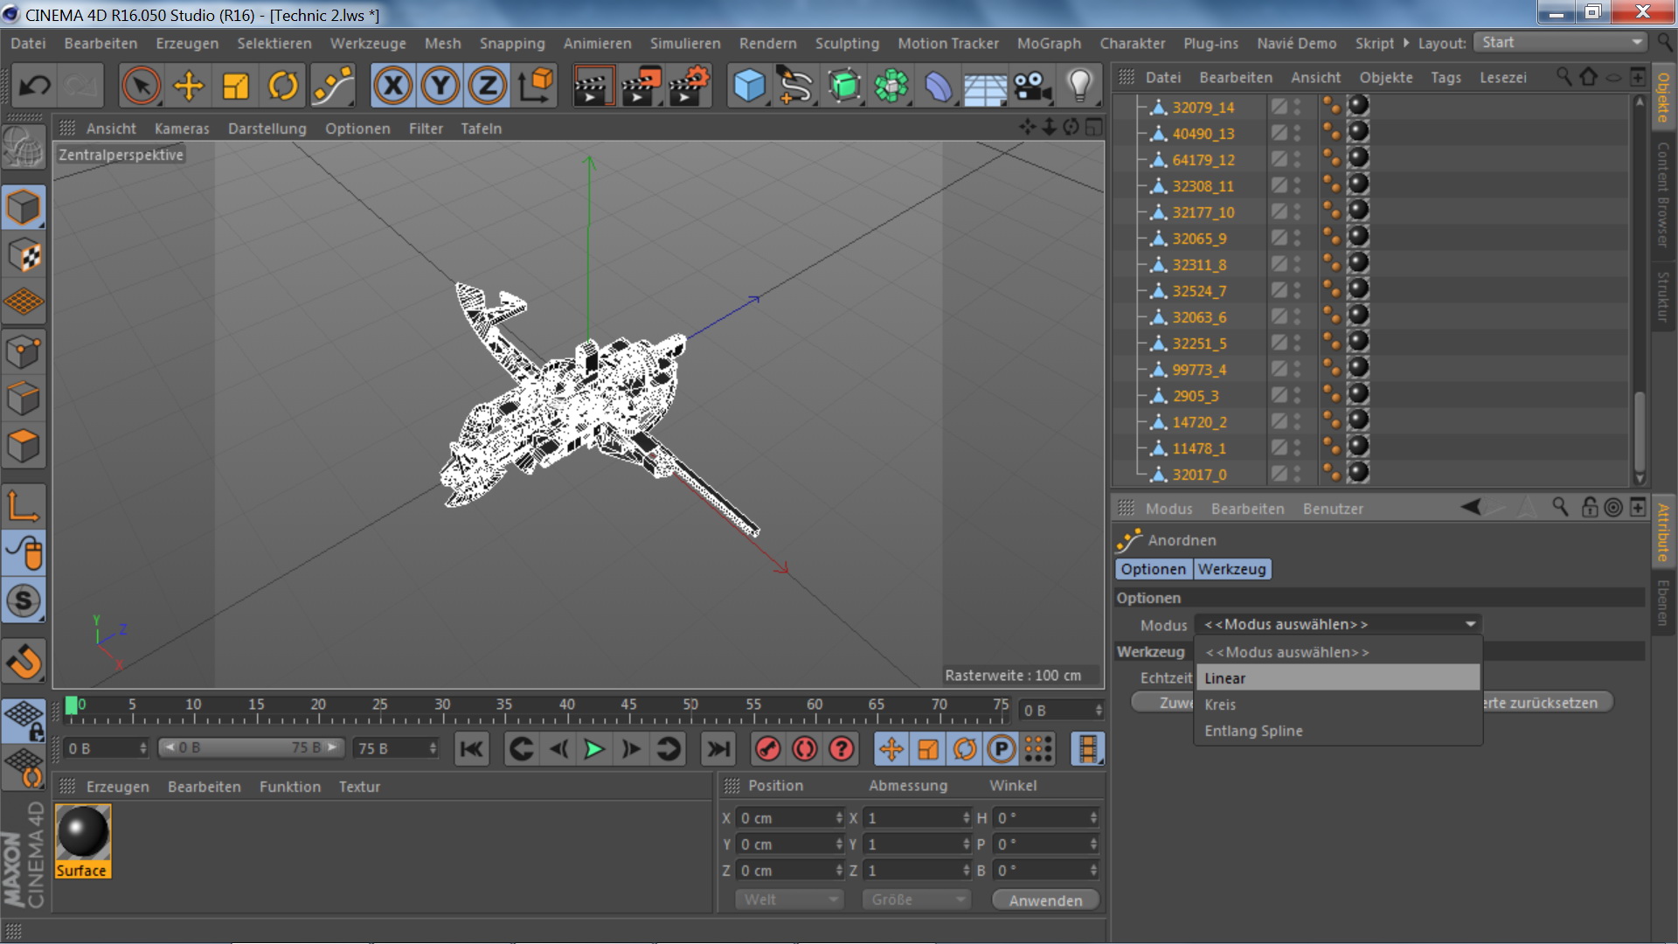1678x944 pixels.
Task: Activate the Move tool
Action: pyautogui.click(x=189, y=86)
